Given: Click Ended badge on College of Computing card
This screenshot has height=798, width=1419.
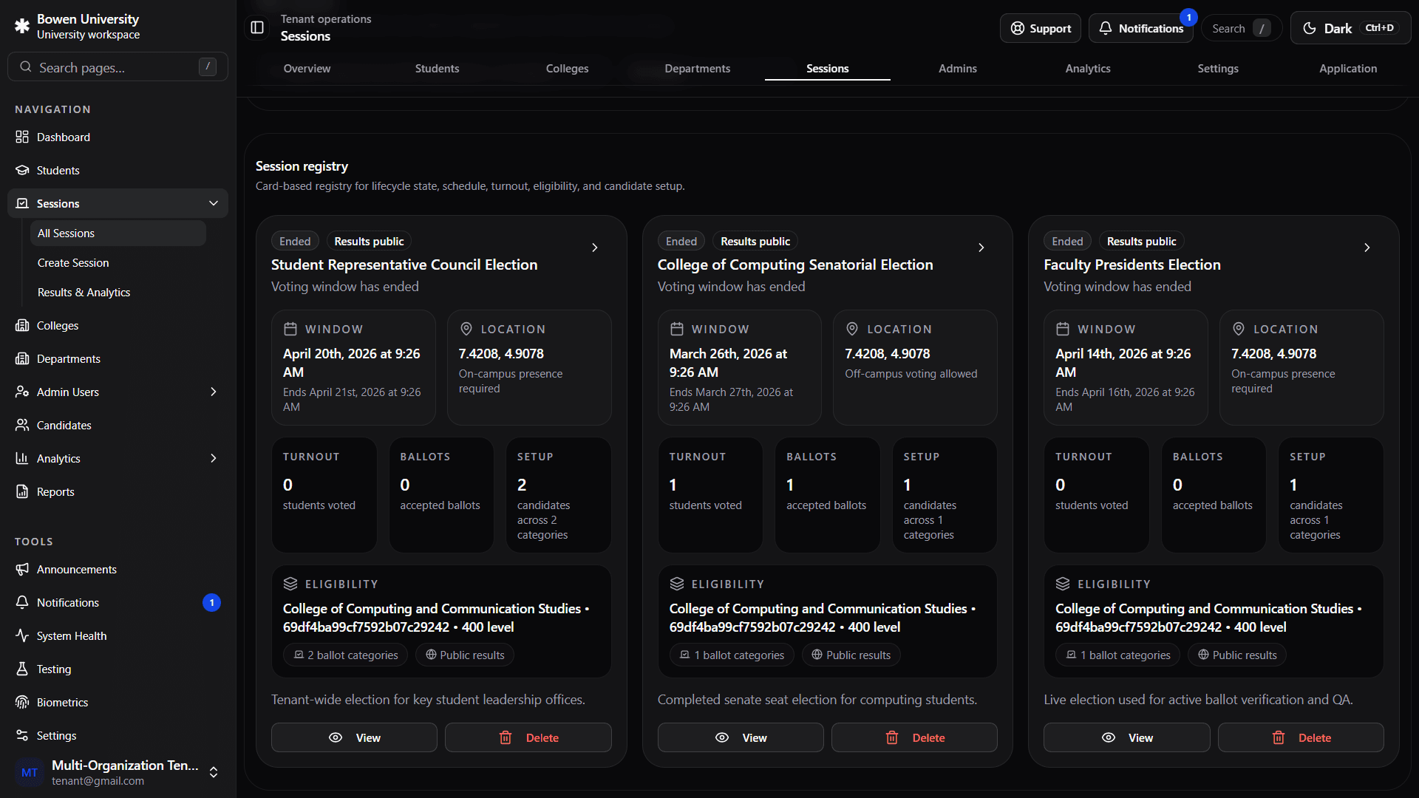Looking at the screenshot, I should click(x=681, y=241).
